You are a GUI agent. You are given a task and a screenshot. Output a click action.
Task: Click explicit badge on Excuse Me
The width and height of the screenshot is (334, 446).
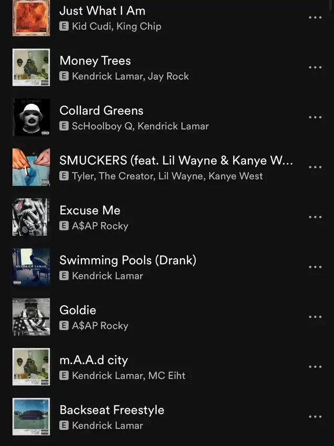(x=64, y=226)
